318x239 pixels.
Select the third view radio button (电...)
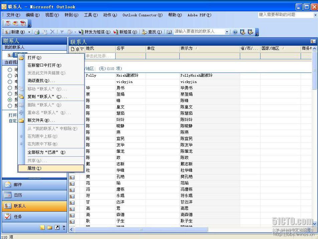point(10,82)
